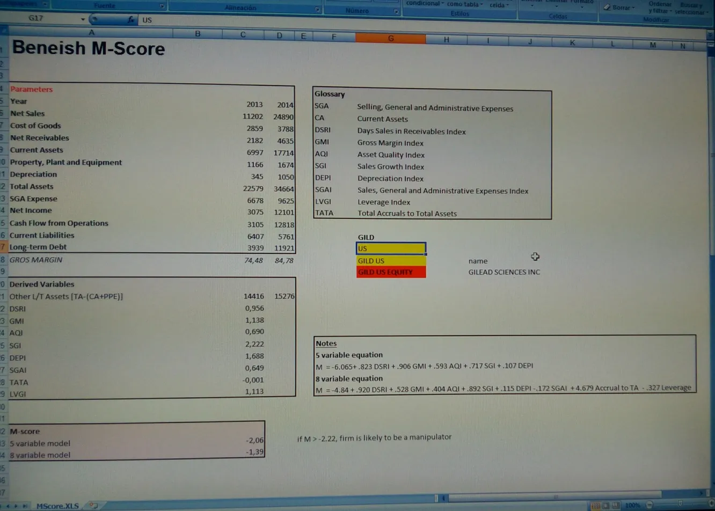
Task: Click the insert function fx icon
Action: 130,19
